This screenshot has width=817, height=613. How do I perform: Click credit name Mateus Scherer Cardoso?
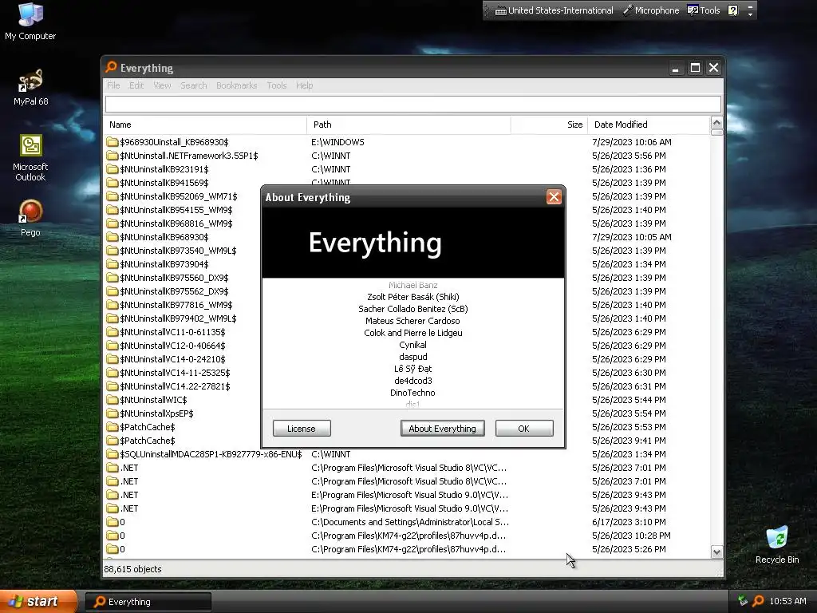click(412, 321)
